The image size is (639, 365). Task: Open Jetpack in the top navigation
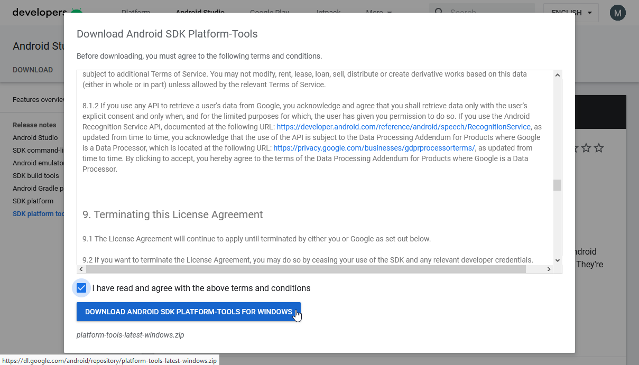[x=328, y=12]
